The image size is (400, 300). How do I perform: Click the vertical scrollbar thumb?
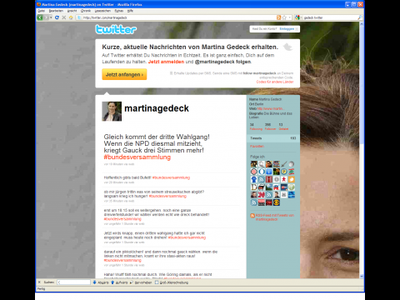(x=362, y=85)
